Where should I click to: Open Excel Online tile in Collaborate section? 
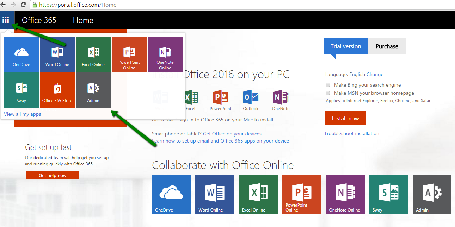pos(258,195)
